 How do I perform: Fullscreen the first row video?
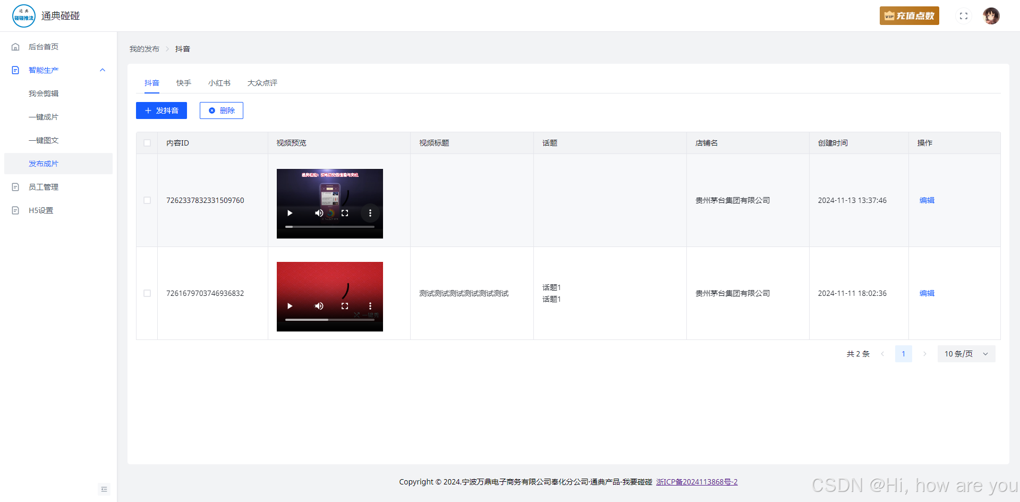[345, 213]
